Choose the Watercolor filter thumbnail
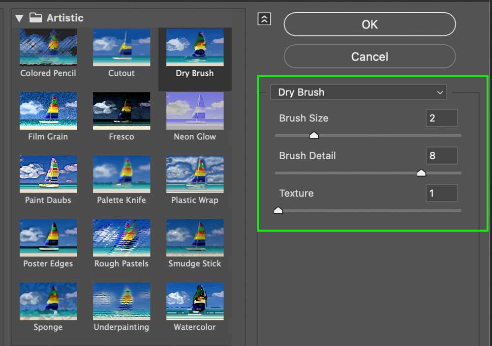 coord(195,301)
